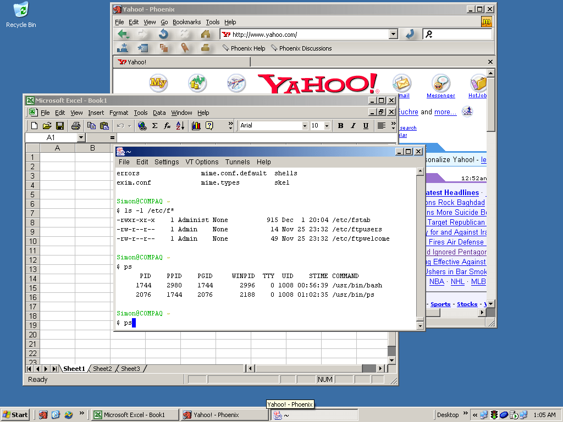Open the Phoenix URL history dropdown
Viewport: 563px width, 422px height.
point(394,35)
